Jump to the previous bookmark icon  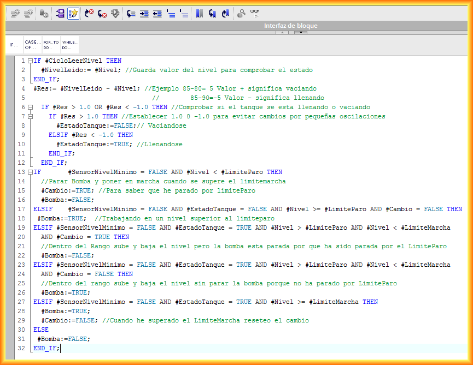click(x=225, y=13)
